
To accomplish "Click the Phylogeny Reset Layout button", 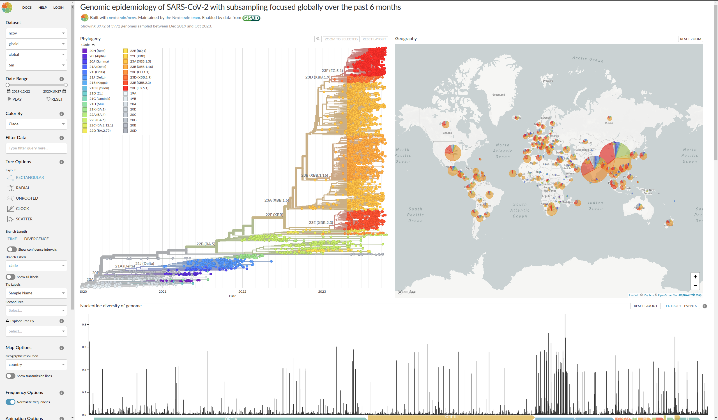I will tap(374, 39).
